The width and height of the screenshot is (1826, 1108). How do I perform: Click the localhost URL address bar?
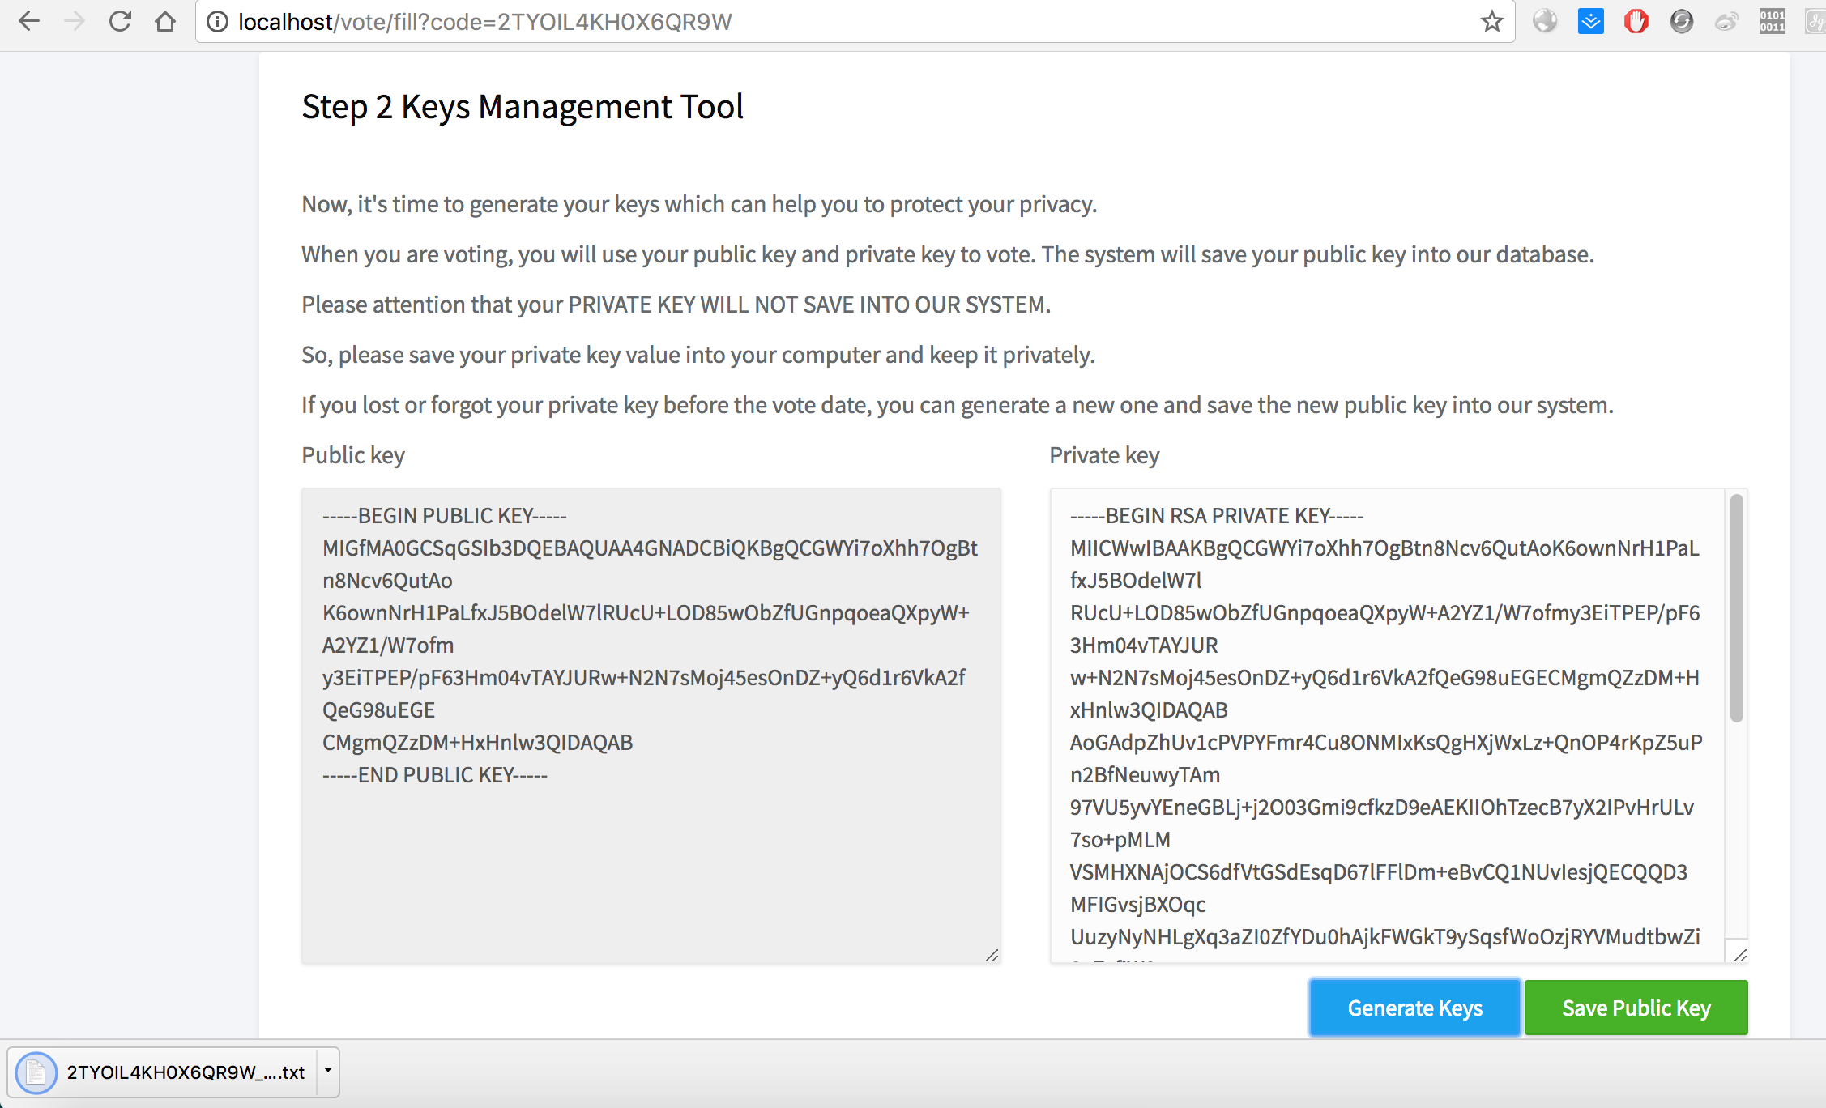click(x=810, y=22)
